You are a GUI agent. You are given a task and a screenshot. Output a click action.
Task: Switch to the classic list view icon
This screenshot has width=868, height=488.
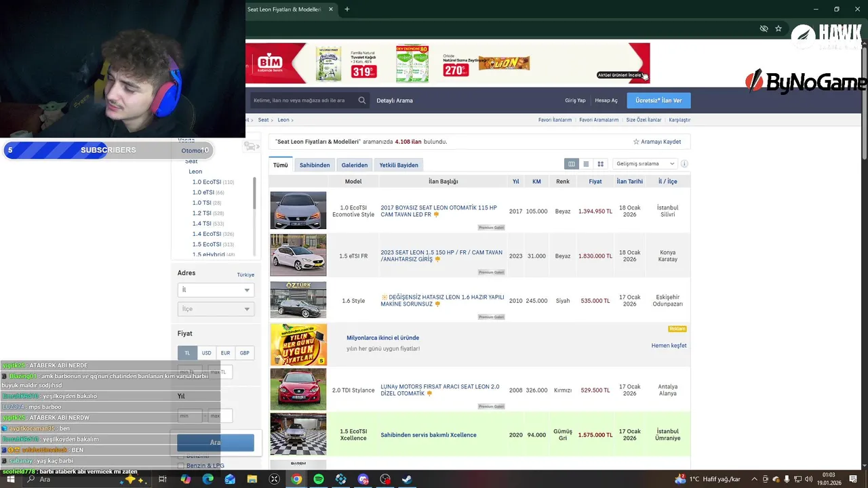(586, 164)
